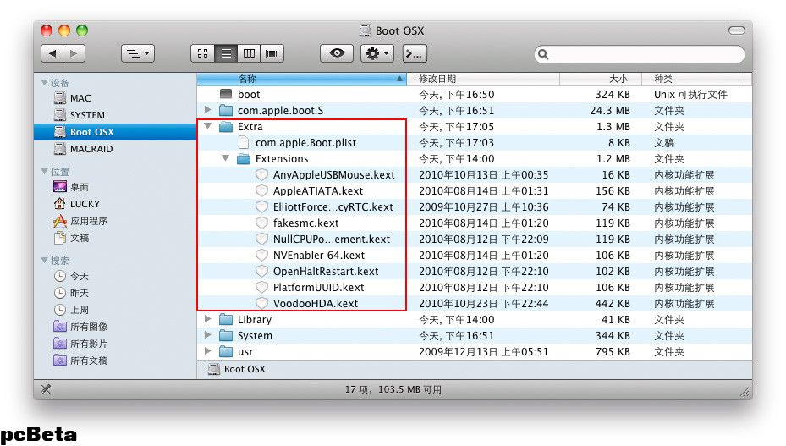Sort by 种类 column header
The width and height of the screenshot is (786, 446).
pos(690,79)
